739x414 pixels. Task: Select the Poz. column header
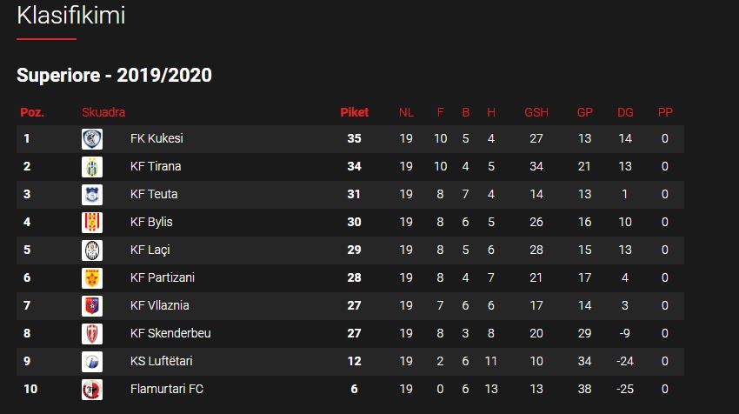[32, 112]
